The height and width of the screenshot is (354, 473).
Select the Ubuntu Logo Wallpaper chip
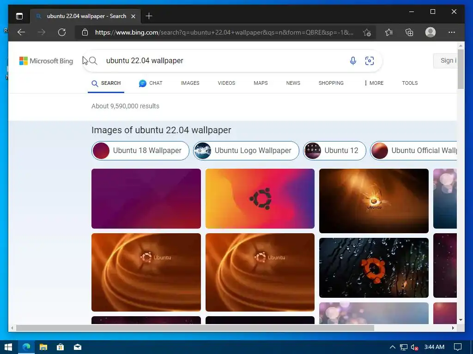point(246,151)
